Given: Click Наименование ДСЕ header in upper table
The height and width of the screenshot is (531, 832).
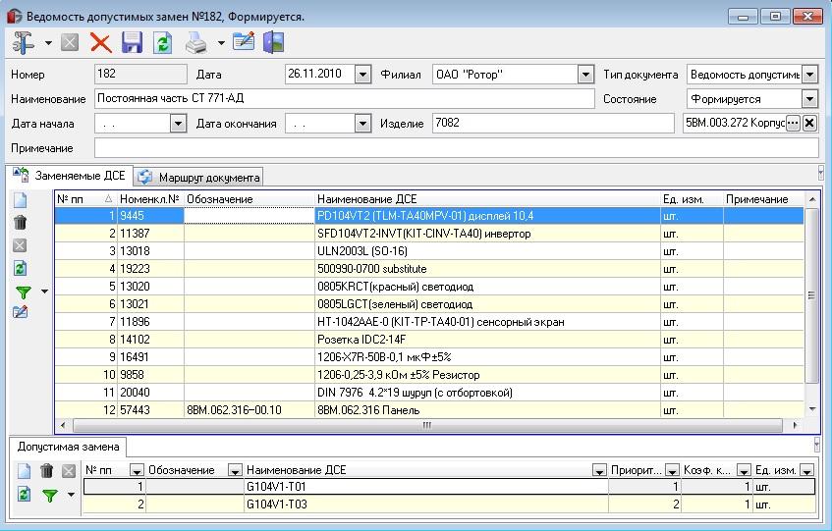Looking at the screenshot, I should pyautogui.click(x=487, y=199).
